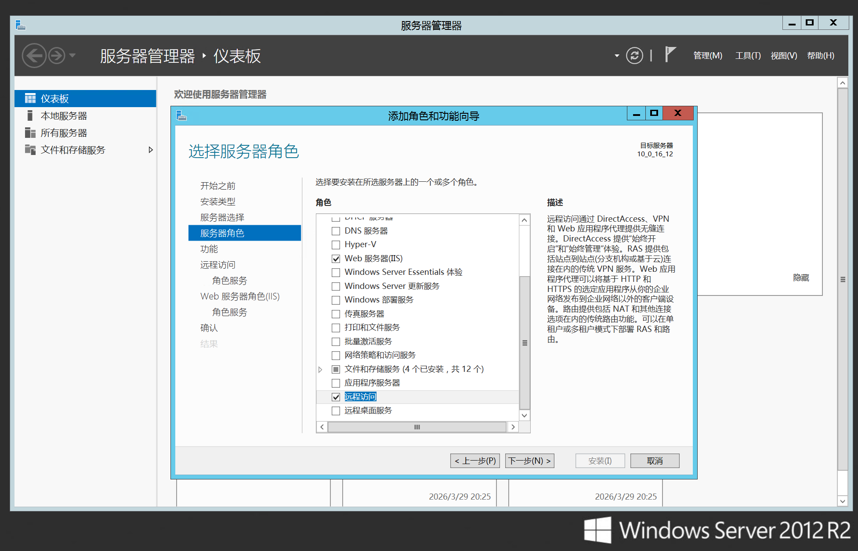Click the 仪表板 dashboard sidebar icon
This screenshot has height=551, width=858.
pos(30,98)
